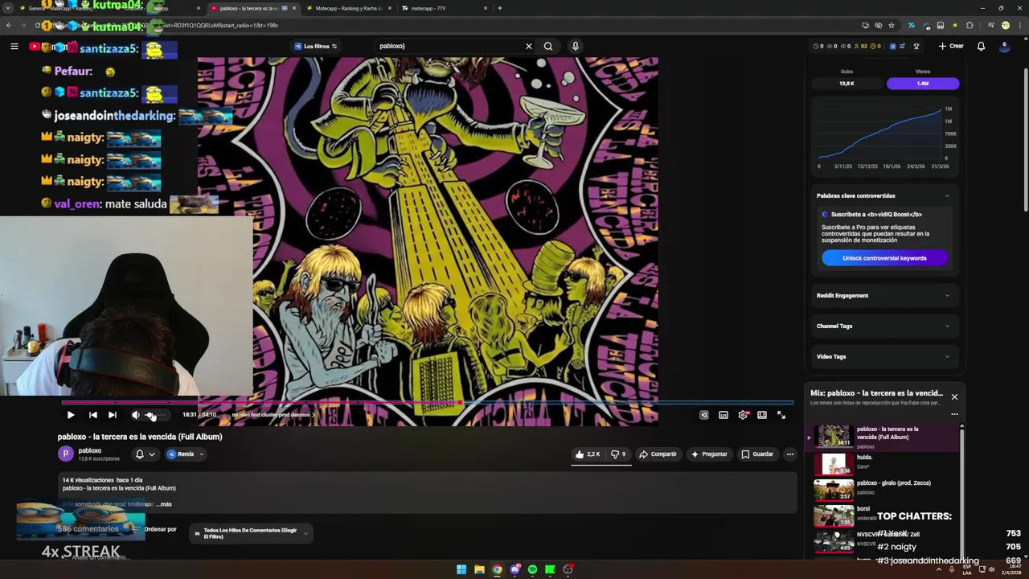Skip to next video in player
The height and width of the screenshot is (579, 1029).
click(x=113, y=415)
